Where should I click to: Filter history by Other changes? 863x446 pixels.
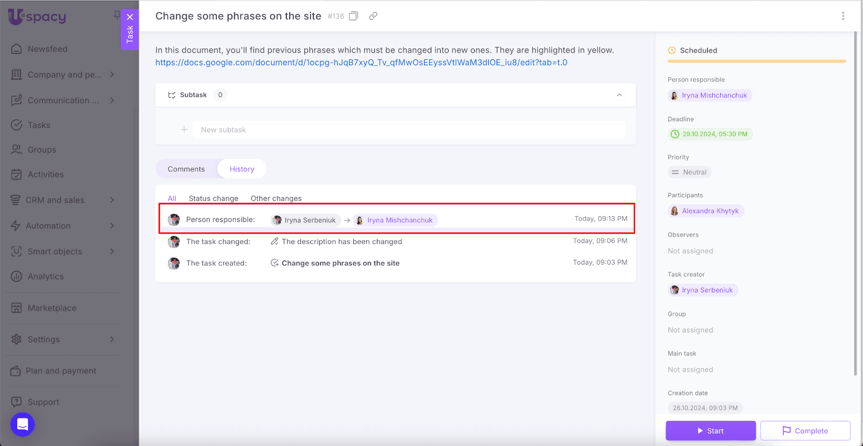[276, 198]
